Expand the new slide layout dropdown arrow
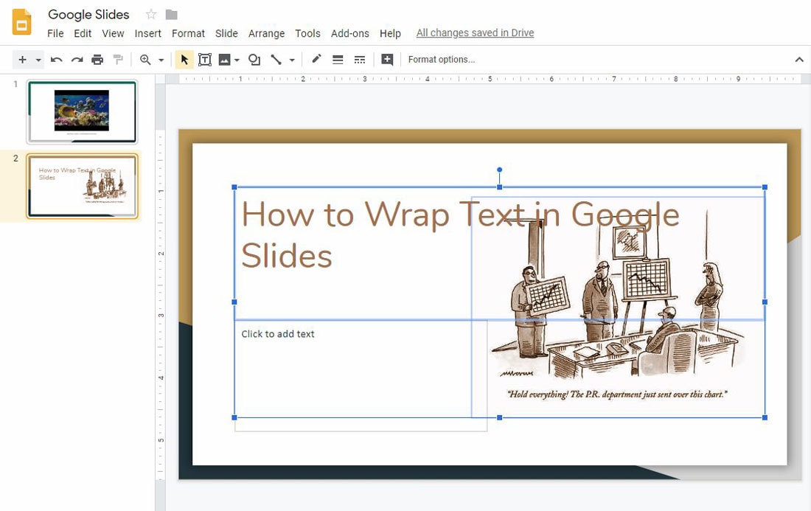The image size is (811, 511). (x=38, y=60)
